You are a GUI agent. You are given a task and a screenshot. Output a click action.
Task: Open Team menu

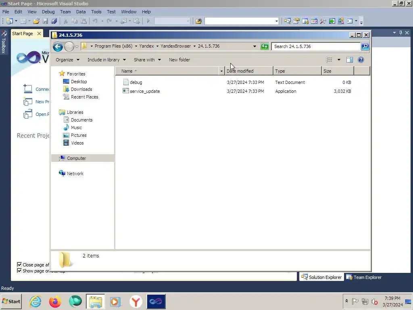(x=65, y=12)
